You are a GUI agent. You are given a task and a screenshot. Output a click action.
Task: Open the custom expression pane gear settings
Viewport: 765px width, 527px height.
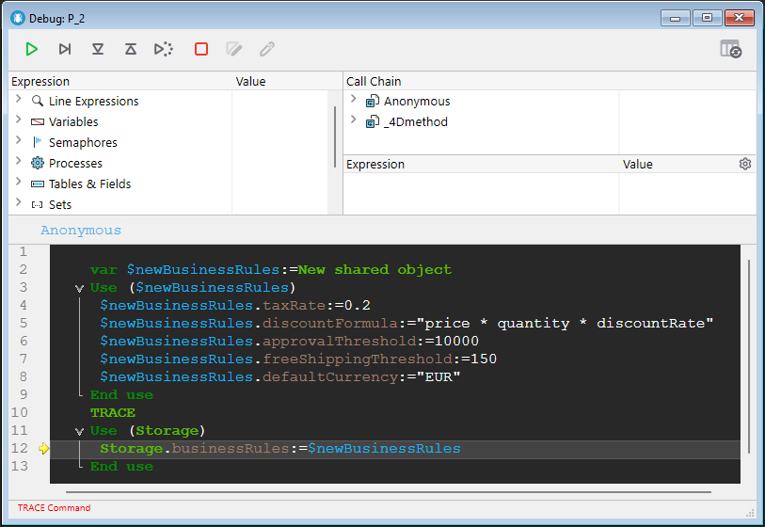point(745,164)
